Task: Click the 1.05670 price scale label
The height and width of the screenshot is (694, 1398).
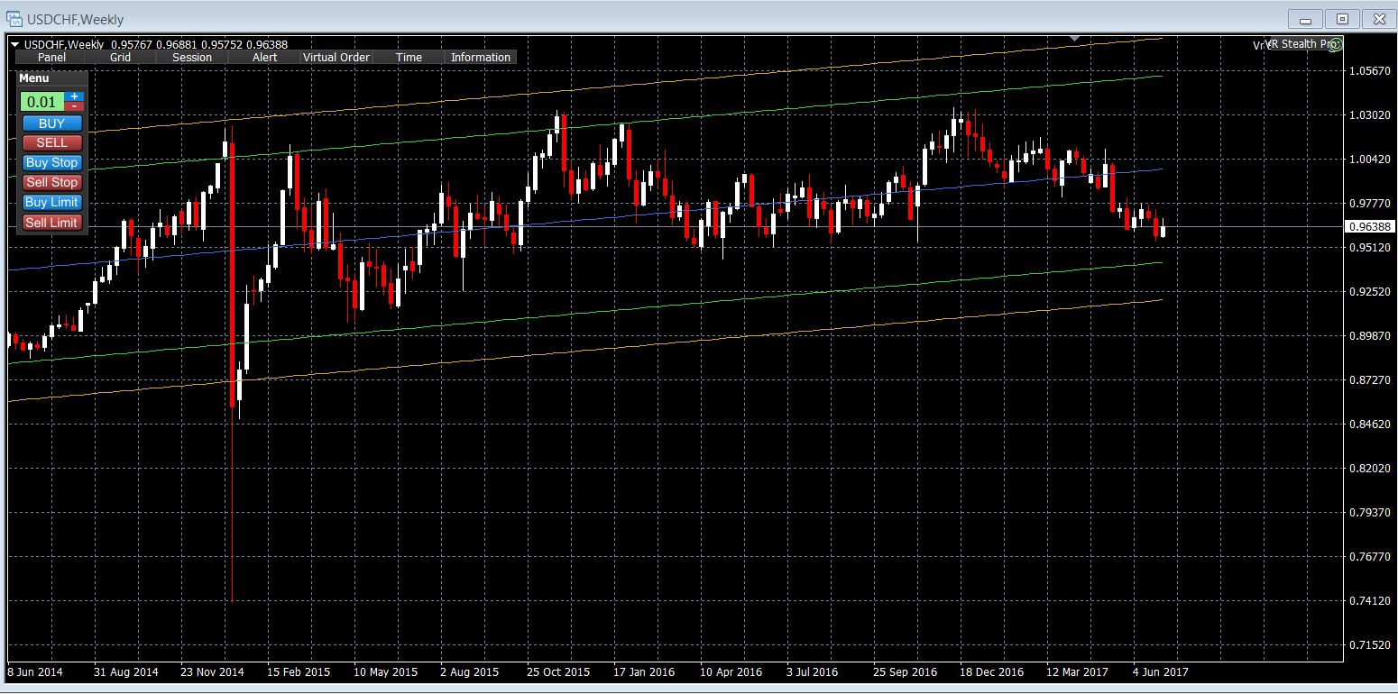Action: [1370, 70]
